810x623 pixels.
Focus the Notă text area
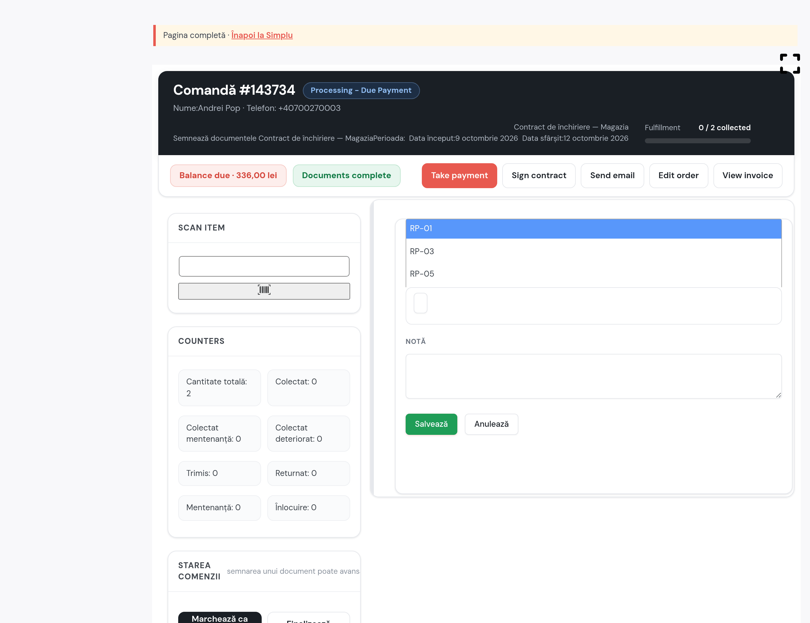[x=593, y=376]
